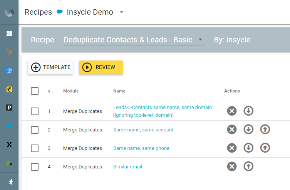Click the Insycle Demo account name
Screen dimensions: 290x190
[90, 12]
